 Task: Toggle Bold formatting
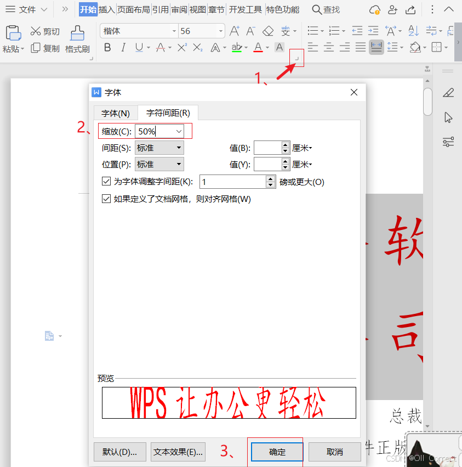click(x=107, y=47)
